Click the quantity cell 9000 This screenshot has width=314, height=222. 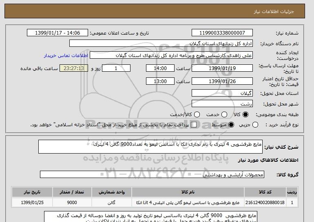coord(72,202)
